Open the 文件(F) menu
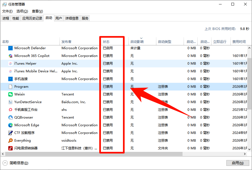The height and width of the screenshot is (170, 252). 7,11
